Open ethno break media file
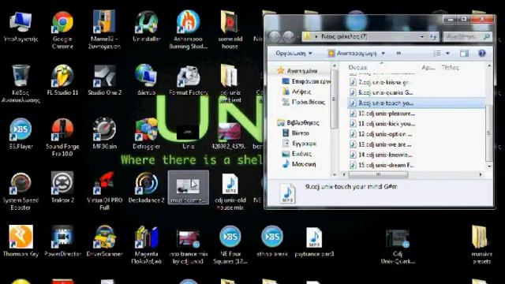This screenshot has height=284, width=505. click(271, 241)
